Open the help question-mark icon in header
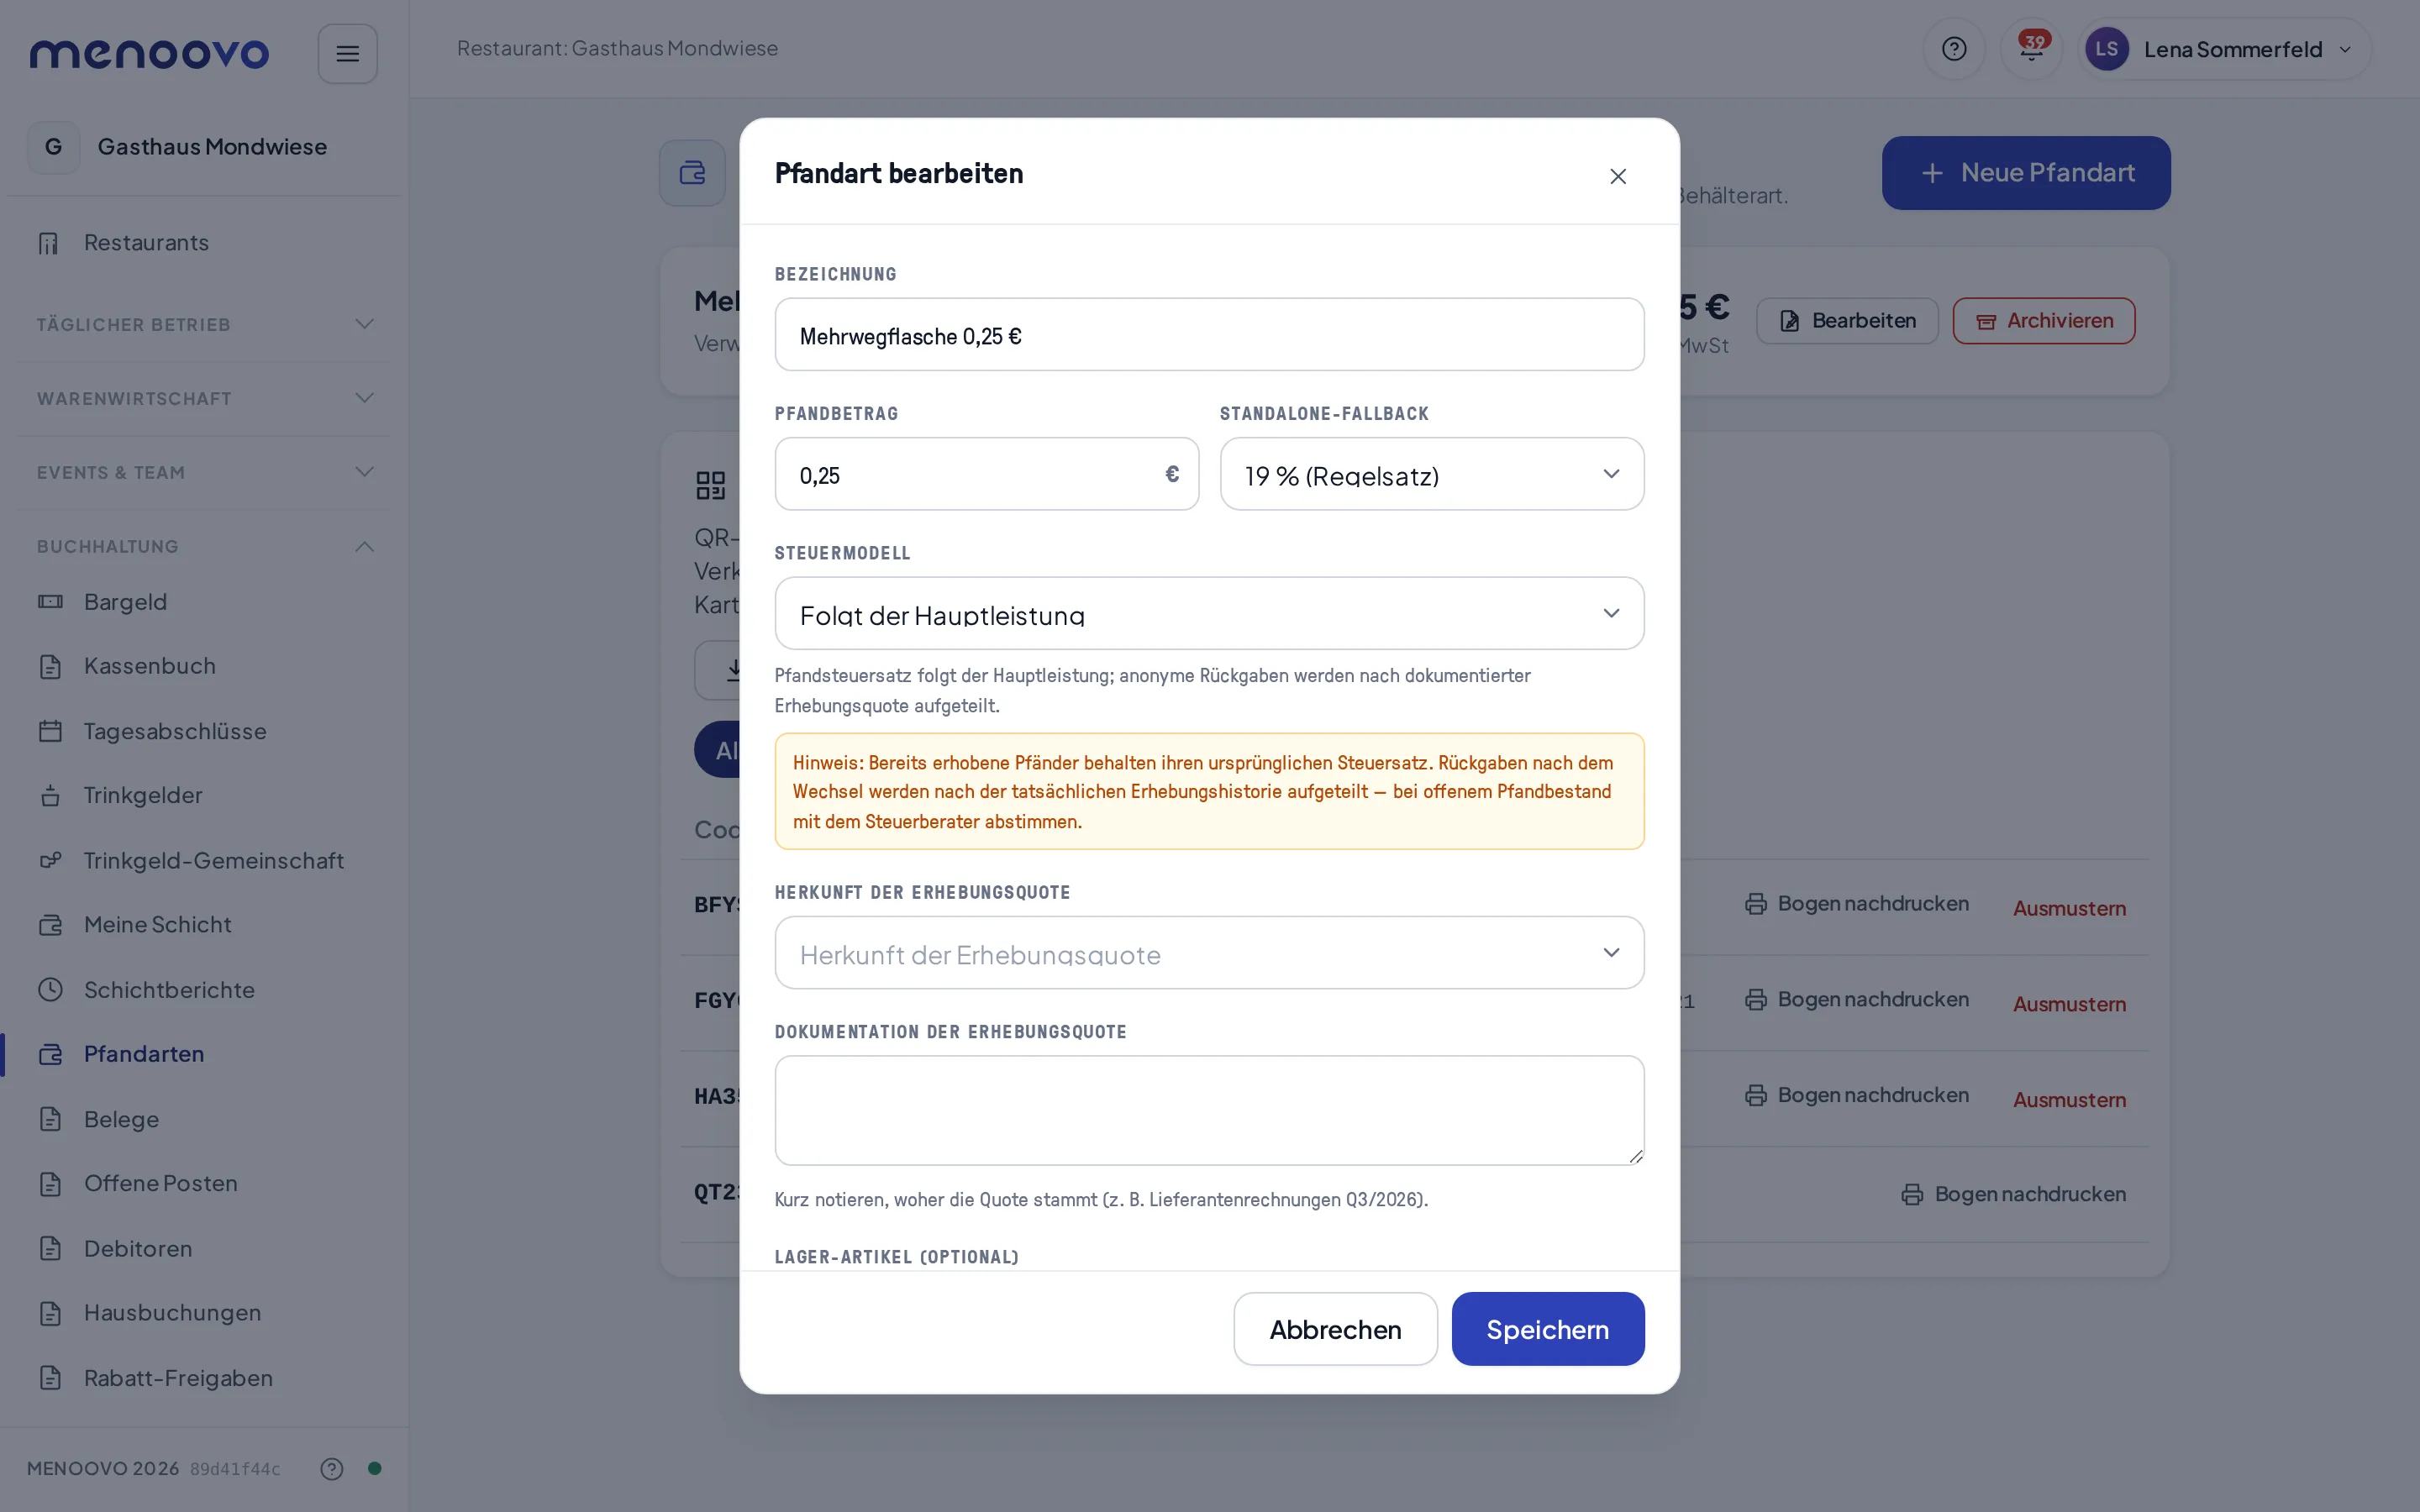Image resolution: width=2420 pixels, height=1512 pixels. 1953,49
